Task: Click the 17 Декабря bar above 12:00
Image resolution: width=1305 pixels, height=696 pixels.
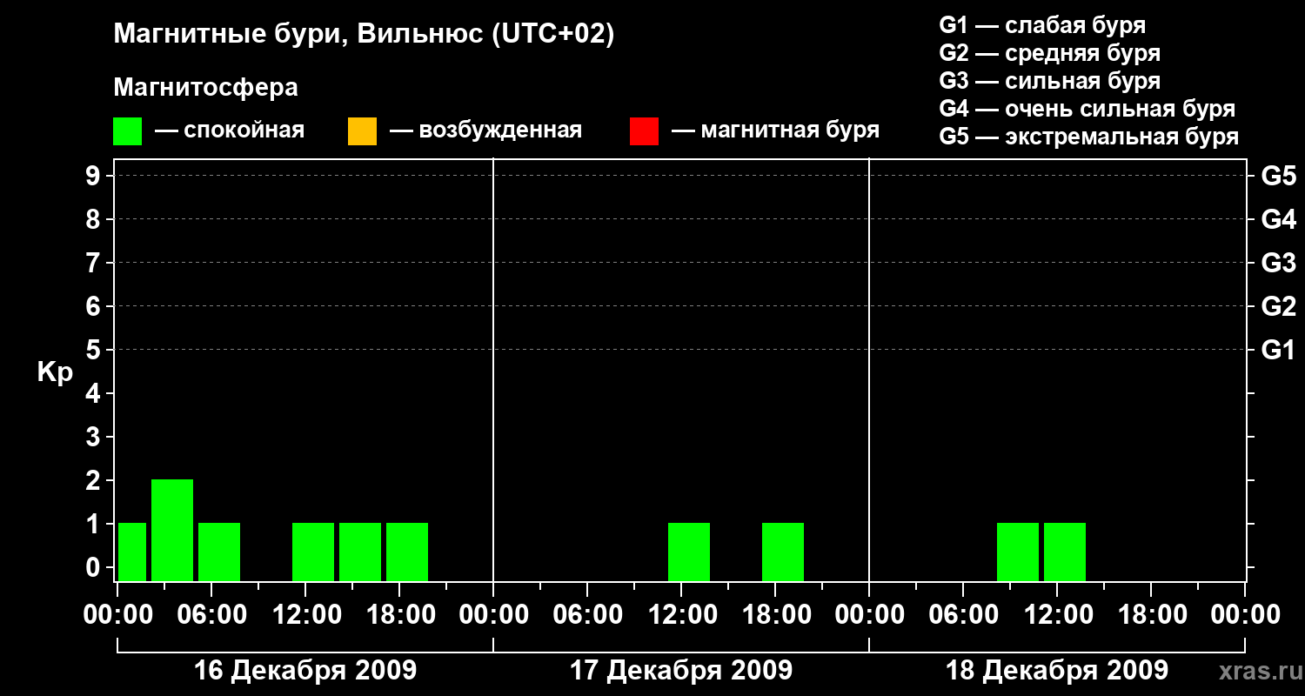Action: click(x=689, y=552)
